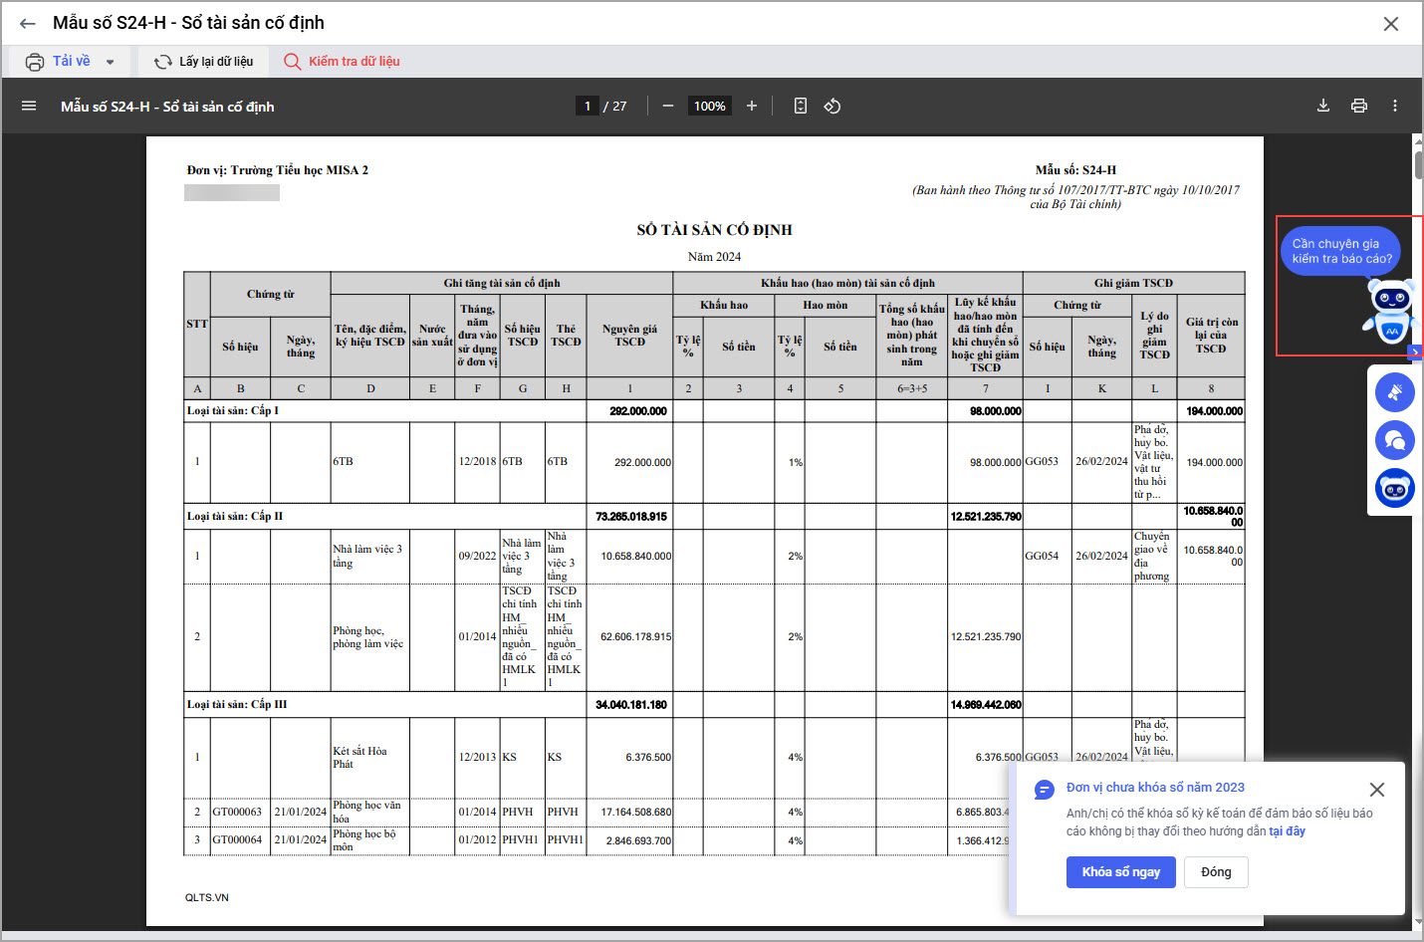Click the Khóa sổ ngay button
The image size is (1424, 942).
tap(1120, 872)
